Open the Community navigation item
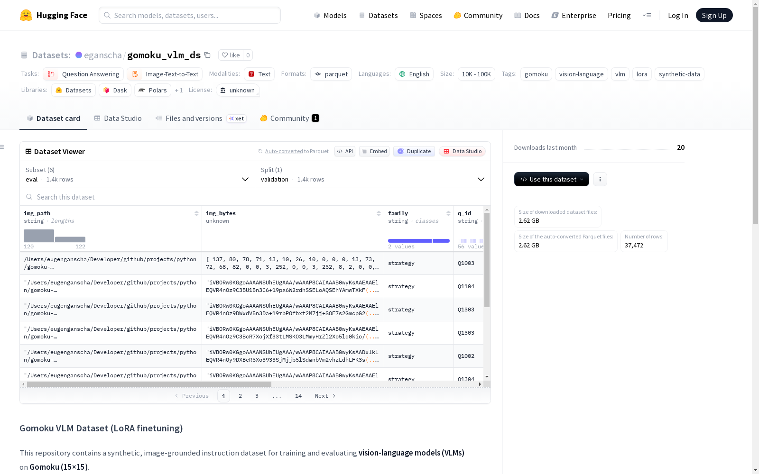 pyautogui.click(x=478, y=15)
